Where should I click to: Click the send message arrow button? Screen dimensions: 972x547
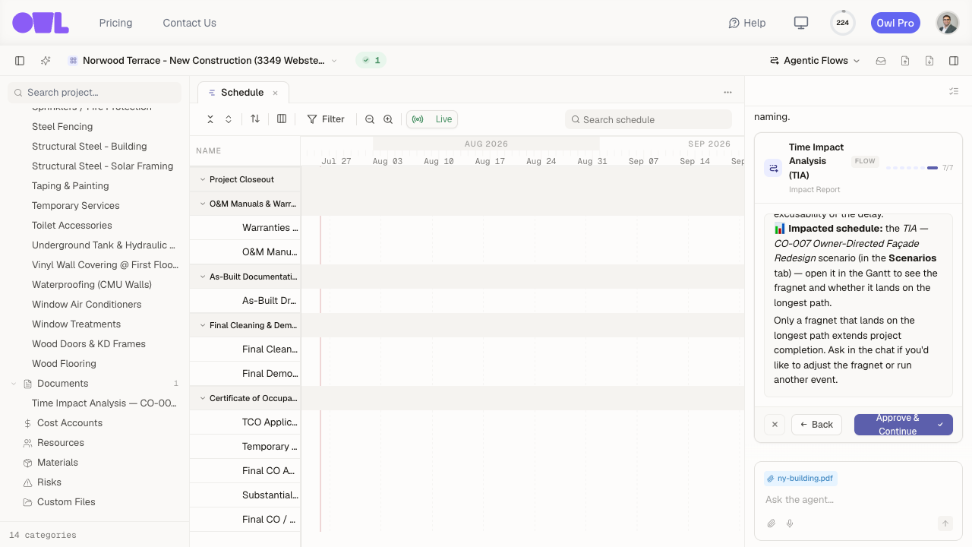pos(945,523)
